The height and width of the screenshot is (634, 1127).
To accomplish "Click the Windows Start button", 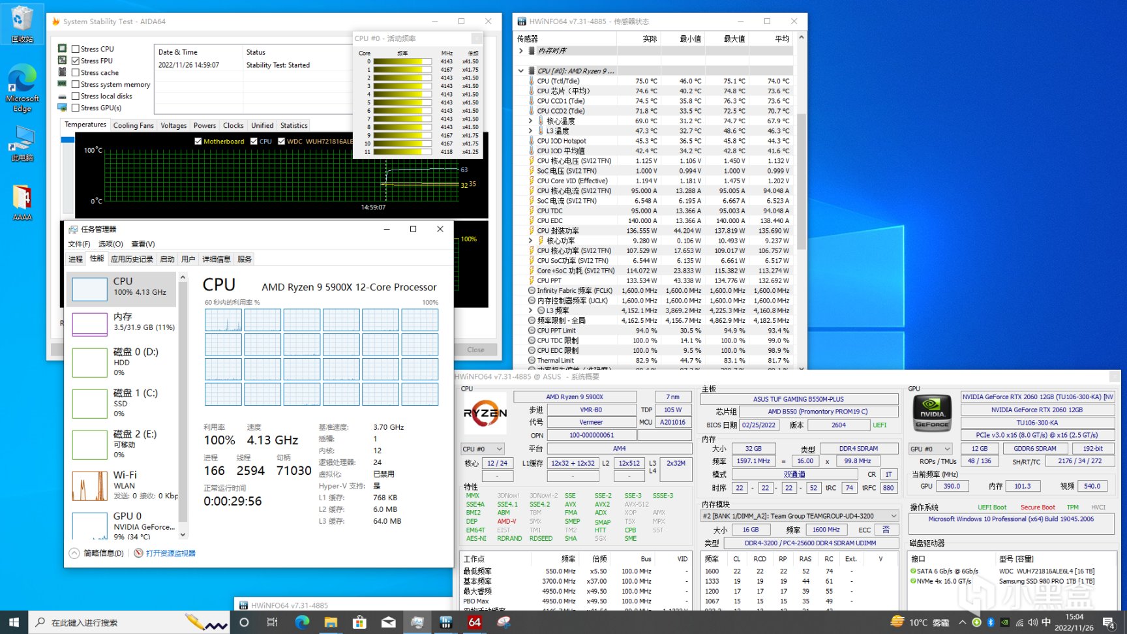I will tap(14, 622).
